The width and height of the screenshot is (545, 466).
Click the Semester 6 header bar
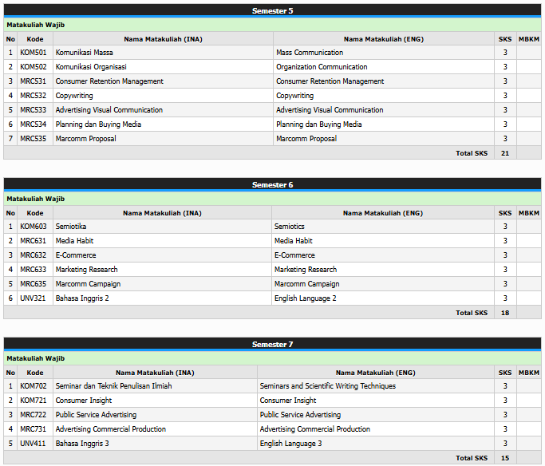click(272, 184)
